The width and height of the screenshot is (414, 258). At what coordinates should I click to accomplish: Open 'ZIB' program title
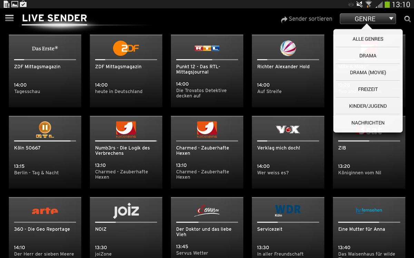tap(342, 148)
